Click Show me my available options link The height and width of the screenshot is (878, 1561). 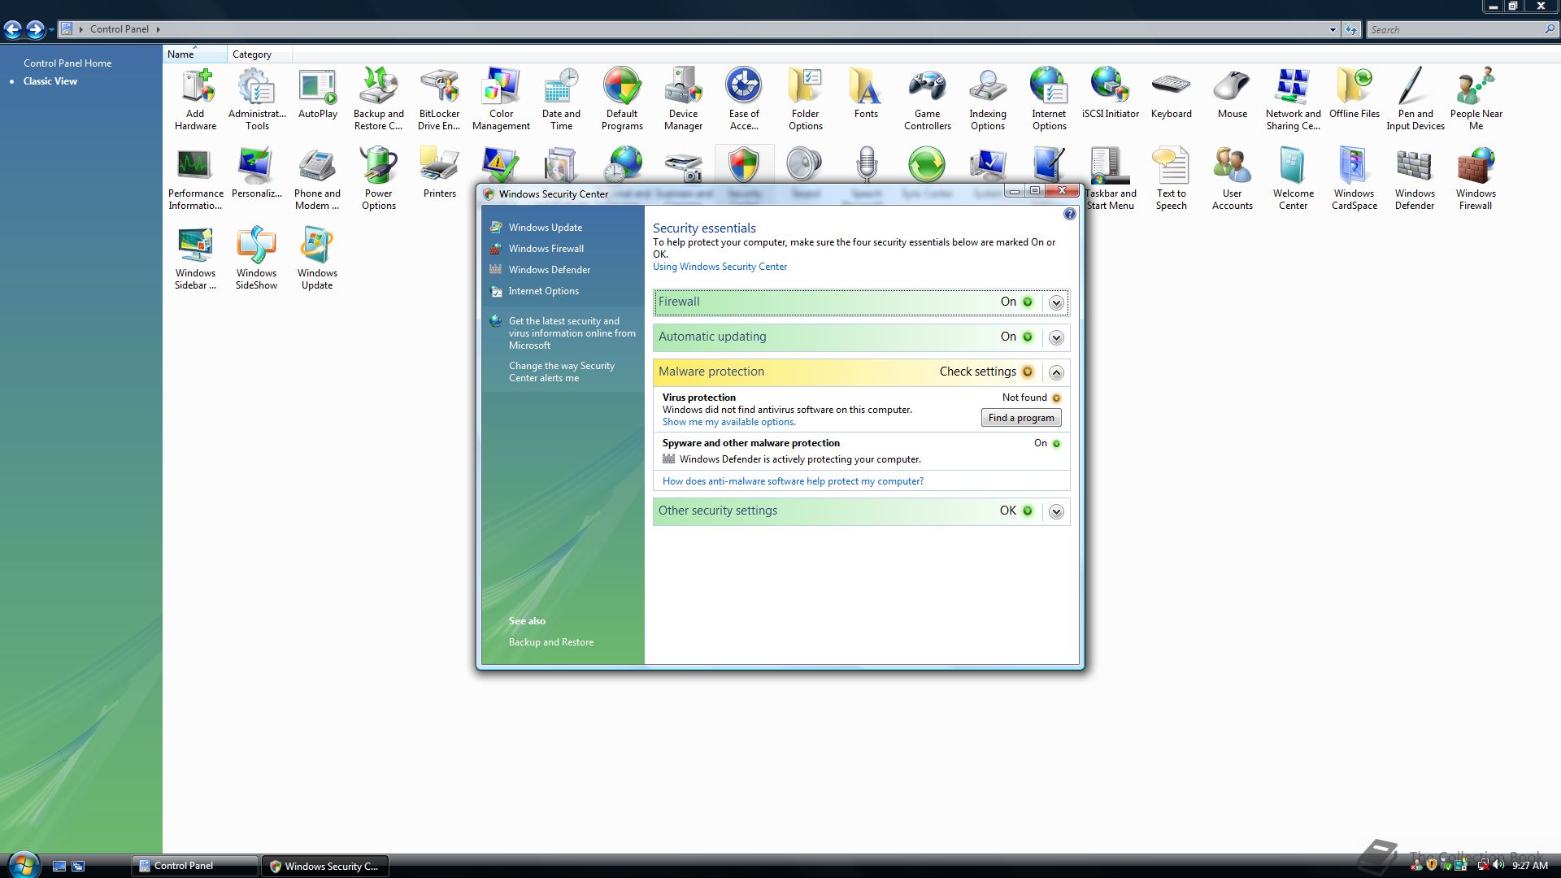coord(728,422)
